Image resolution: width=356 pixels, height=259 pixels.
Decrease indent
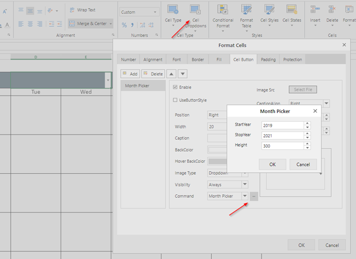pos(51,24)
